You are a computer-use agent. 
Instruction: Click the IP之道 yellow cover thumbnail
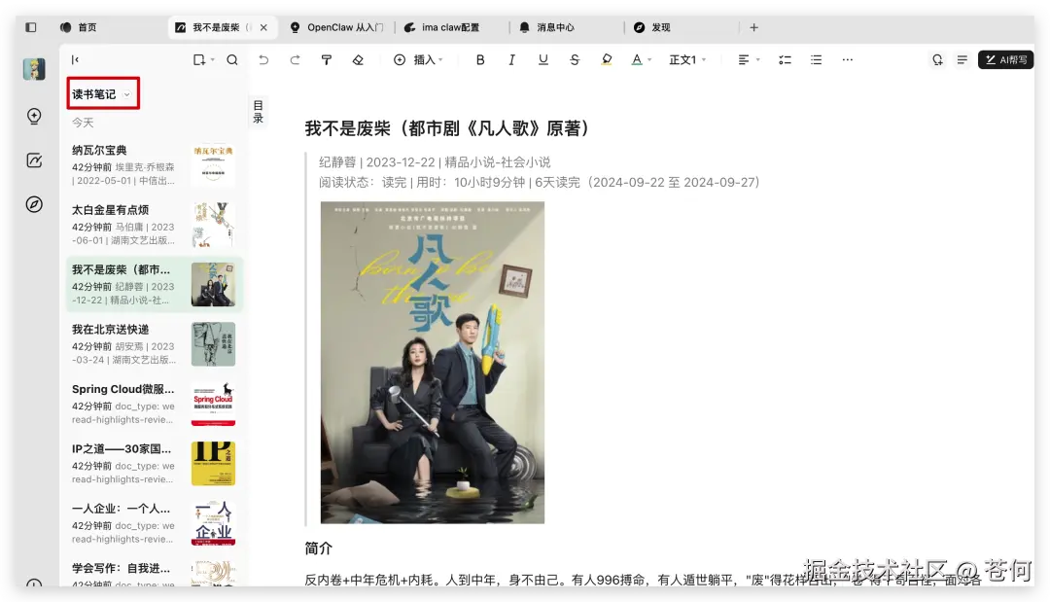tap(213, 463)
